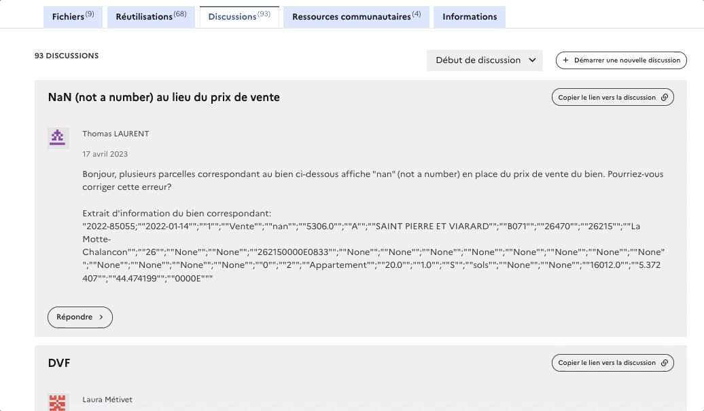
Task: Click Laura Métivet's red avatar
Action: (58, 402)
